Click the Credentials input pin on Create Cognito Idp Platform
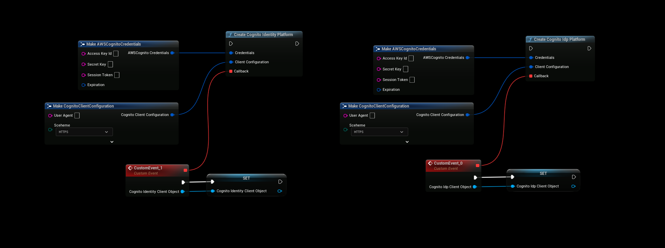This screenshot has width=665, height=248. coord(531,57)
